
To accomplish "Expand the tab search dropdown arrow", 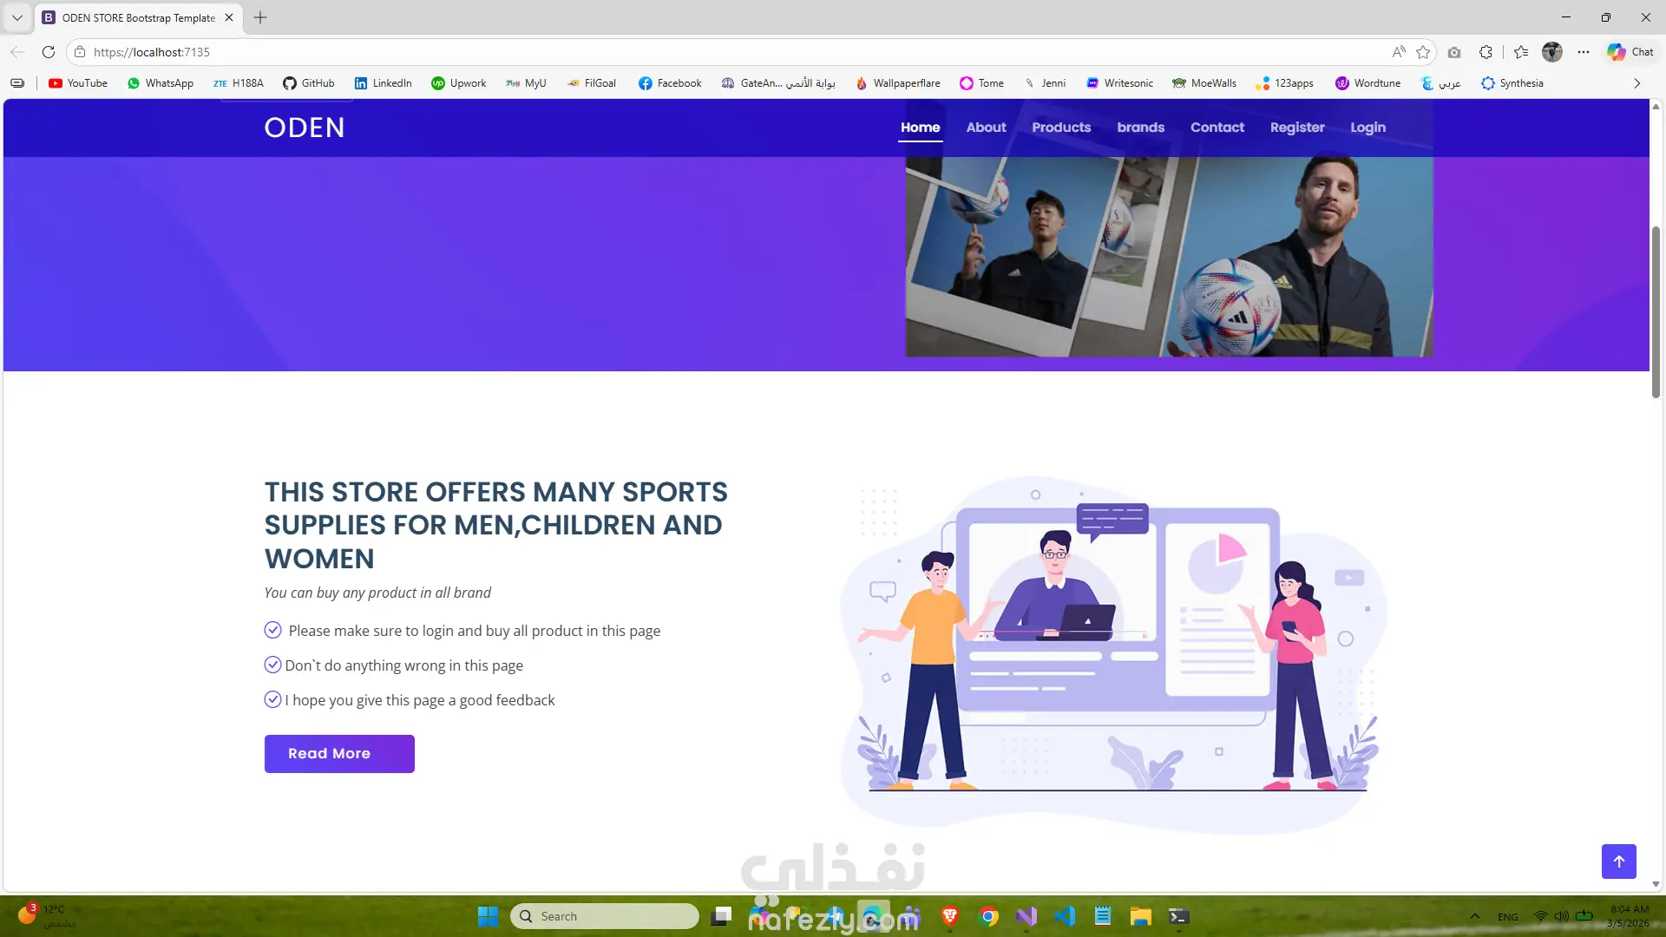I will coord(16,17).
